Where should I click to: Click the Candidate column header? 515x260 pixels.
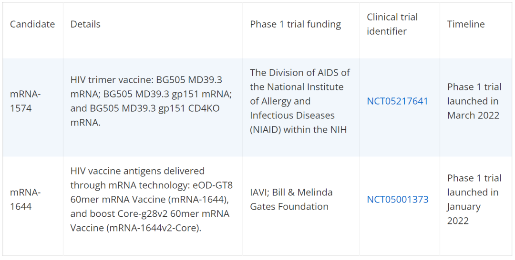click(32, 24)
